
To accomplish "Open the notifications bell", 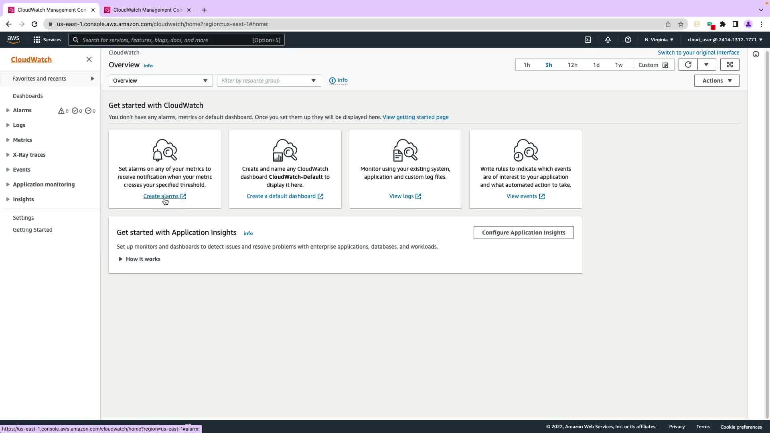I will pyautogui.click(x=608, y=40).
